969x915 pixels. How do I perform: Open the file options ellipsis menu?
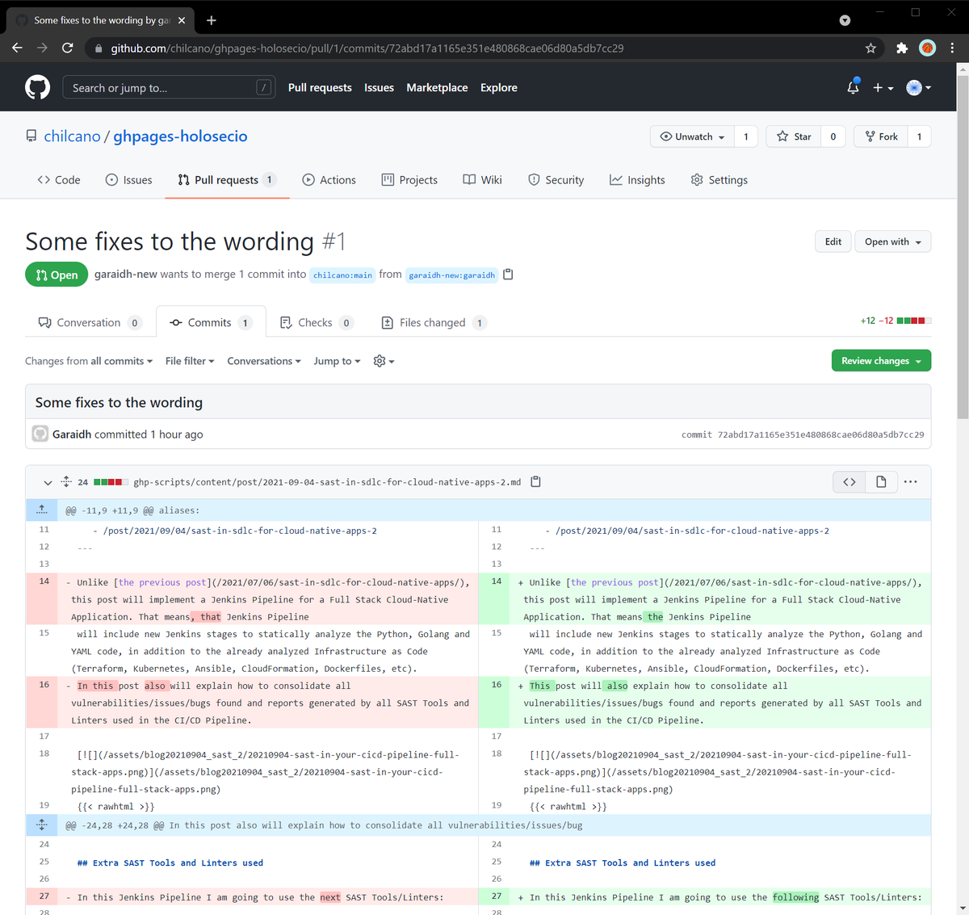pos(911,482)
